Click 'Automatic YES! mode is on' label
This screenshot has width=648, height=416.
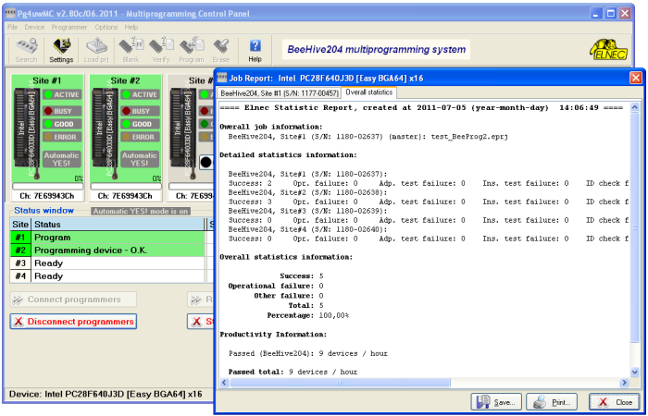click(x=140, y=212)
